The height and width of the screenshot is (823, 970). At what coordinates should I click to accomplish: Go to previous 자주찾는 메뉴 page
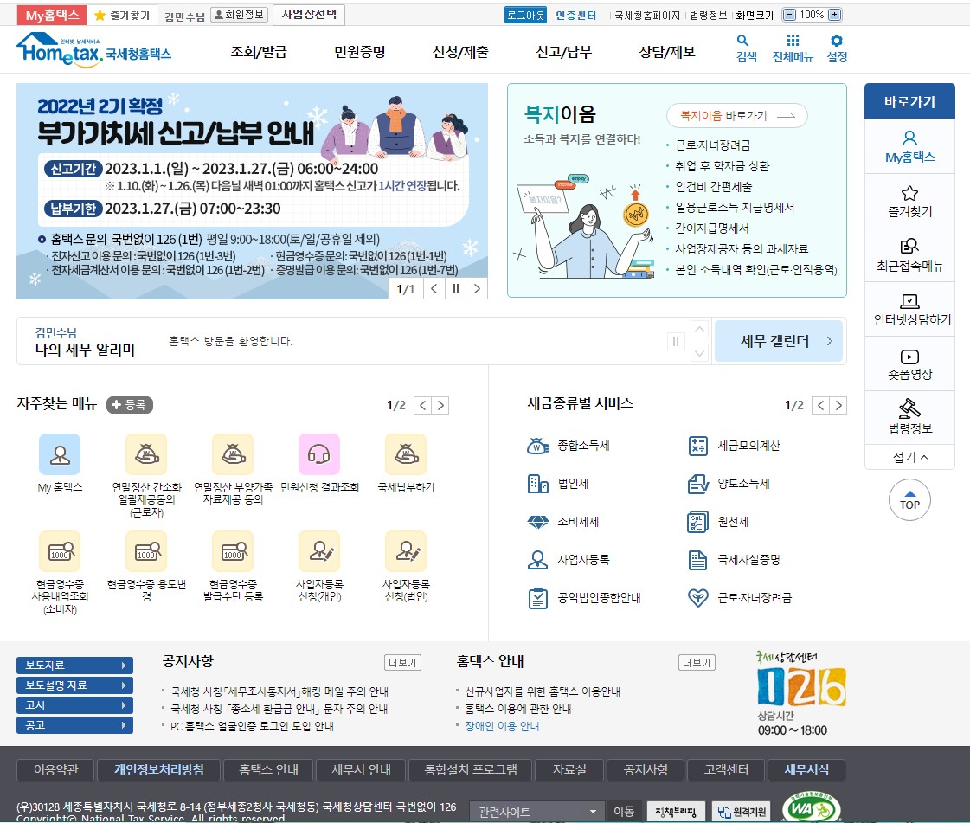(x=422, y=405)
